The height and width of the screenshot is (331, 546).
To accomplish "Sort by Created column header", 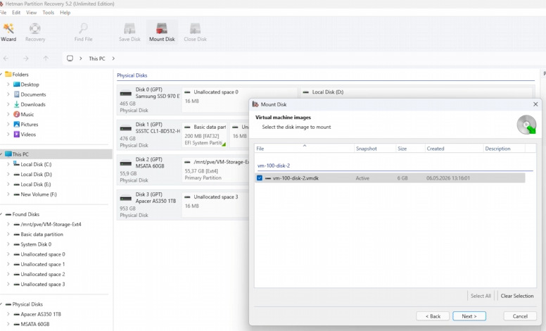I will (x=454, y=149).
